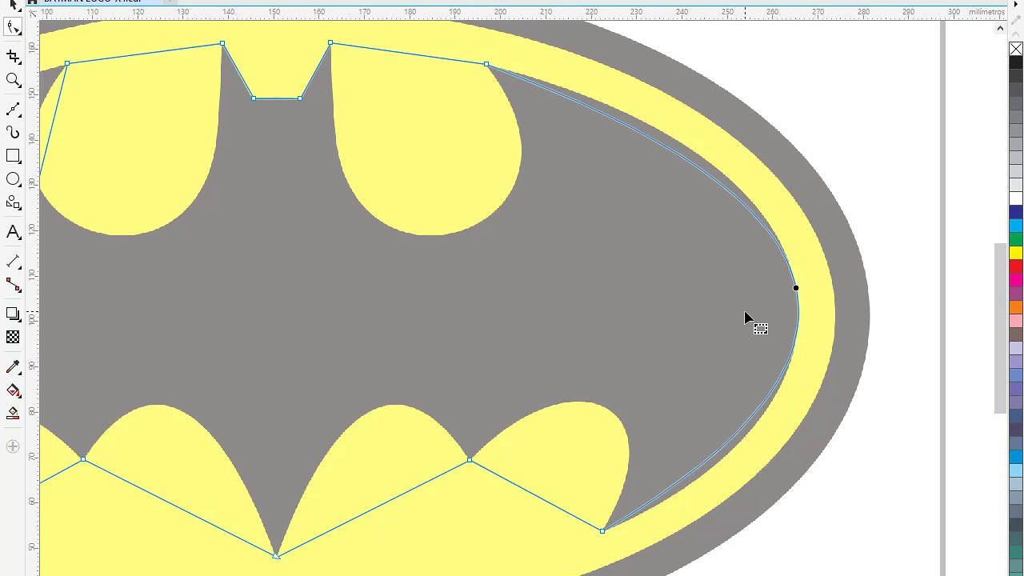Apply the red palette swatch

[x=1016, y=266]
